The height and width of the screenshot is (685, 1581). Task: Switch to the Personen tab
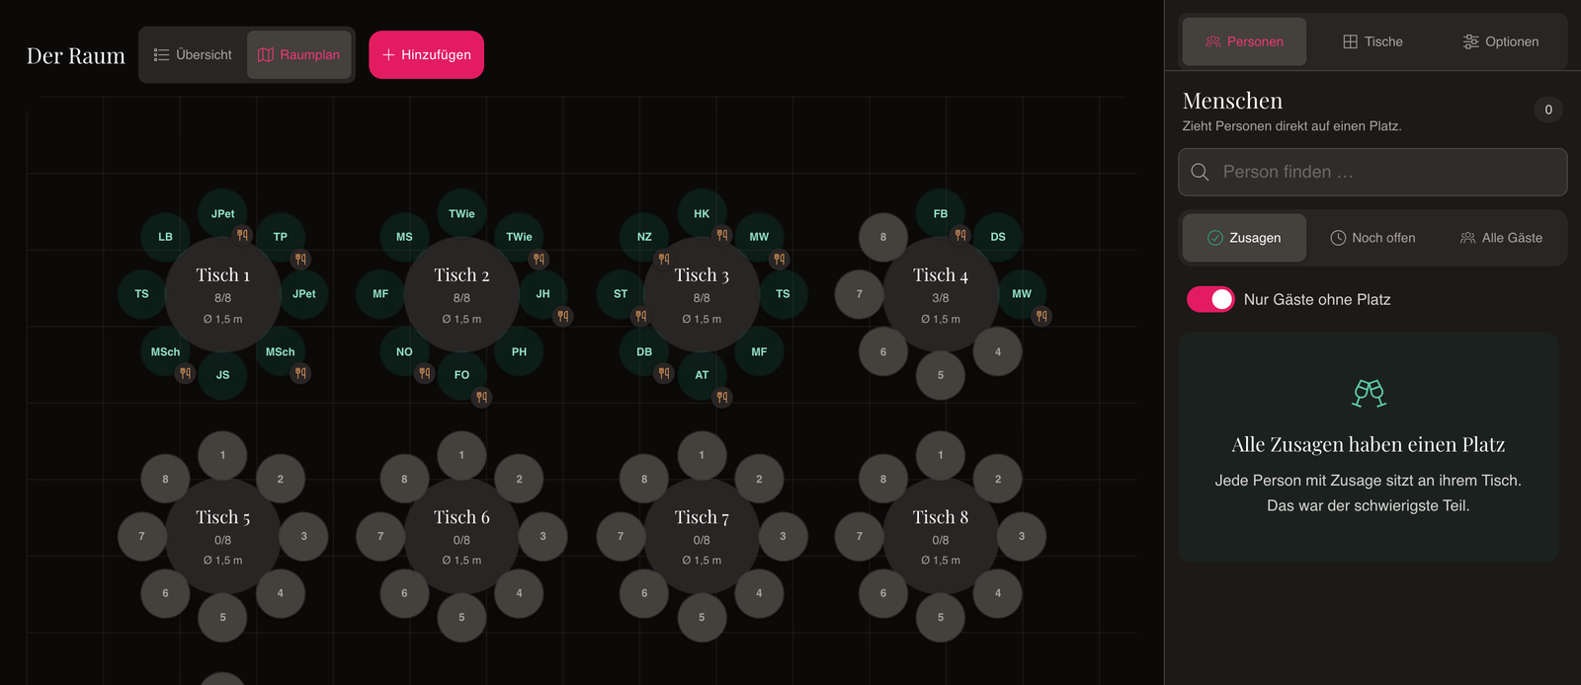(x=1244, y=41)
